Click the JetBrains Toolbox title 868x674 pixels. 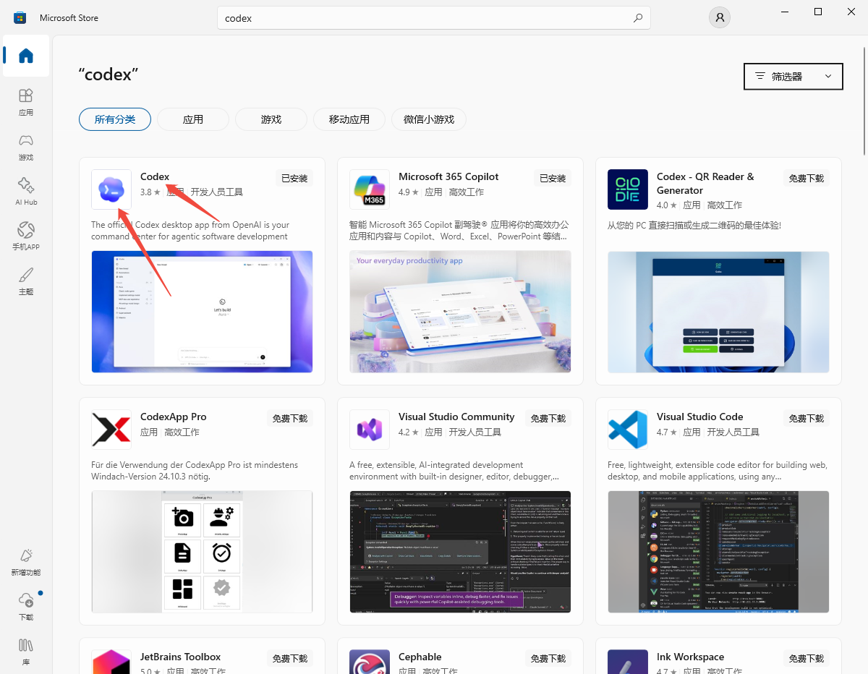pos(181,657)
